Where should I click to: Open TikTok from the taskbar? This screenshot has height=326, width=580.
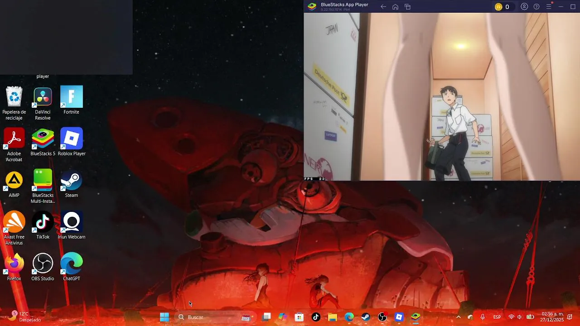coord(316,317)
